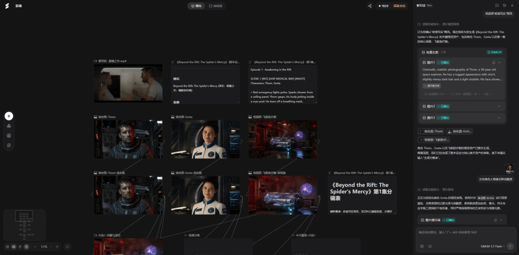Click the 展开提示词 expand prompt button
This screenshot has height=255, width=519.
[432, 86]
